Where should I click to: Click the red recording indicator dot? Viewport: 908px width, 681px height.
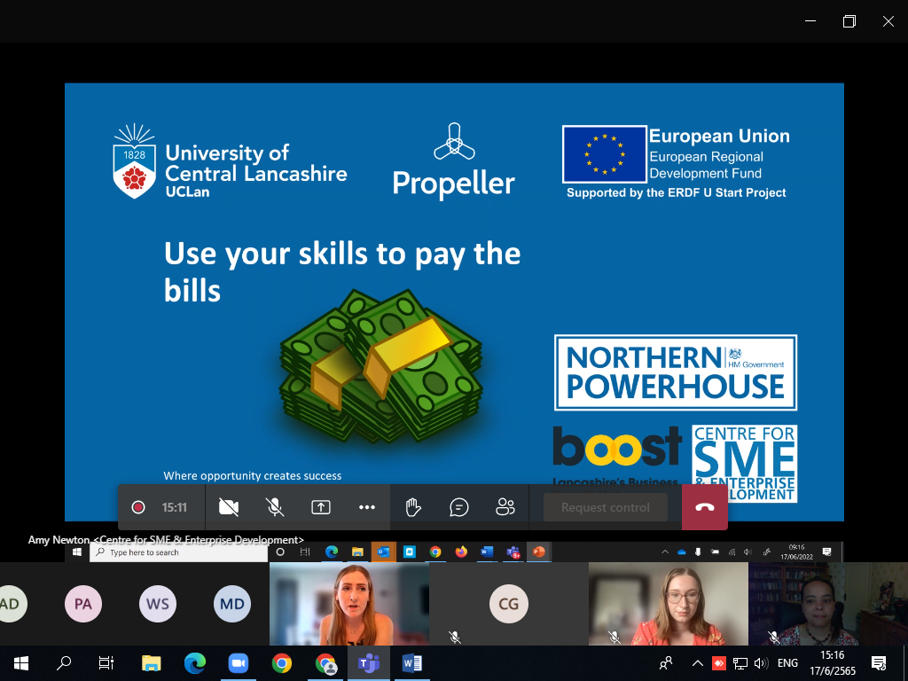pos(137,508)
